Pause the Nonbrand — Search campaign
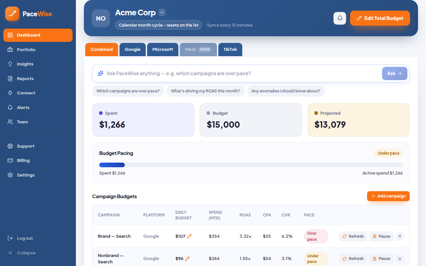 pyautogui.click(x=381, y=259)
